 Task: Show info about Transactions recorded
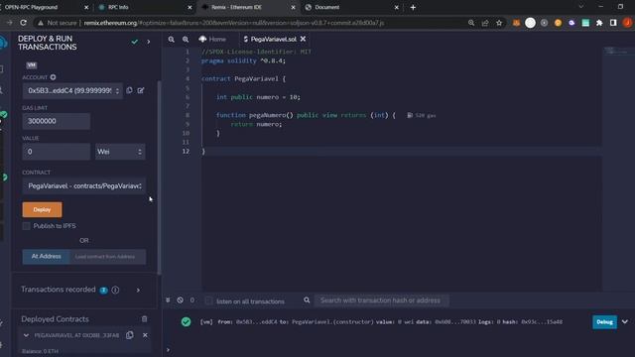coord(115,290)
